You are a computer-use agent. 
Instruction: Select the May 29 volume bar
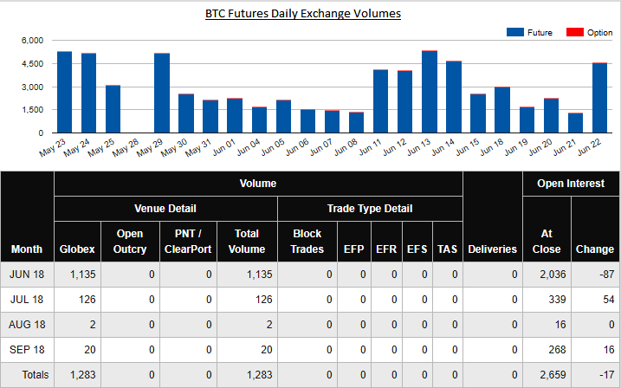point(162,93)
